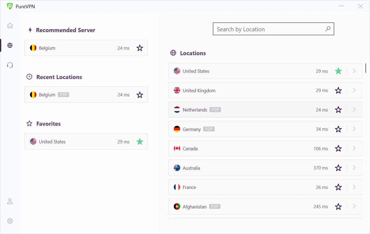Click the Canada flag icon

(x=177, y=148)
